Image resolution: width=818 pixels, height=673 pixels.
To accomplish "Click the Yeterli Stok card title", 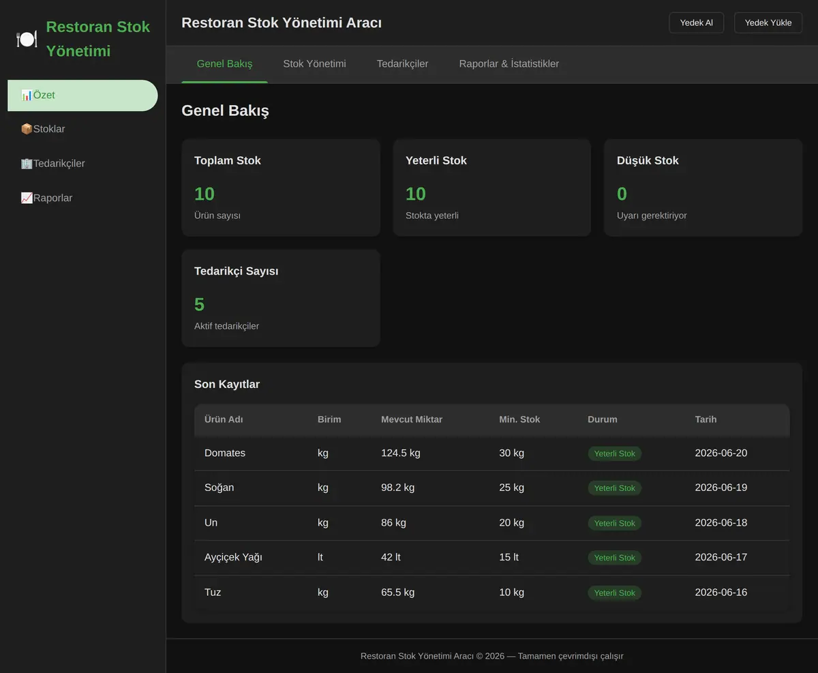I will [x=436, y=161].
